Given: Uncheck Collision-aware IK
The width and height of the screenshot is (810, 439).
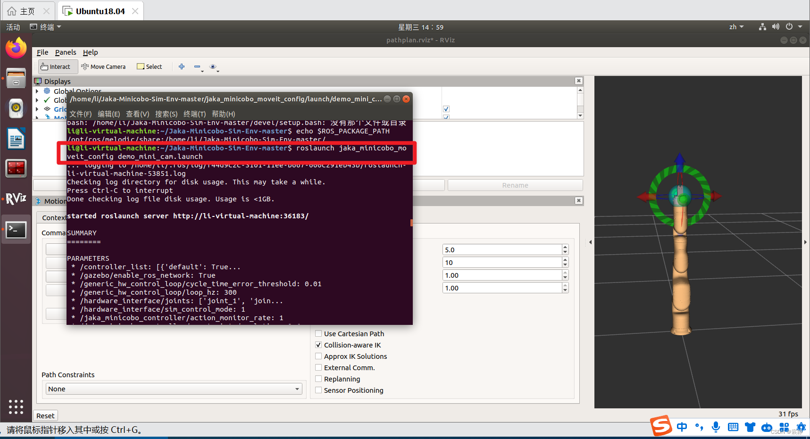Looking at the screenshot, I should coord(318,345).
